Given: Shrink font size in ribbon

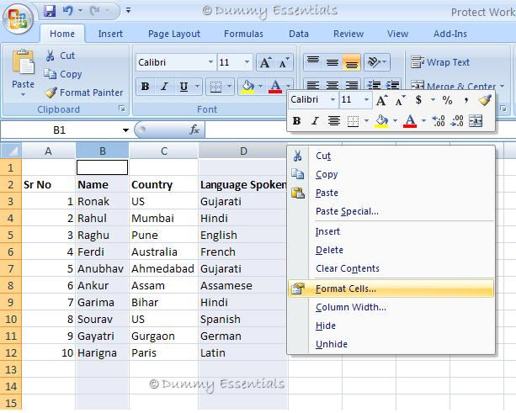Looking at the screenshot, I should tap(284, 62).
